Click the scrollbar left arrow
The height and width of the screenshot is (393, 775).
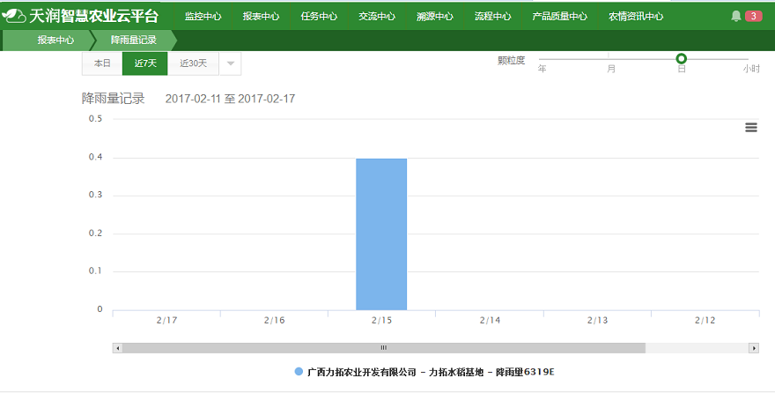click(117, 348)
